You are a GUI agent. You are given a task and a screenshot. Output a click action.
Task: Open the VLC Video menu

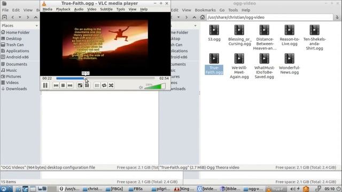[x=91, y=10]
